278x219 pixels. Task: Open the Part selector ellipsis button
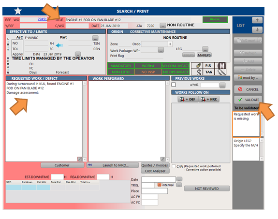tap(95, 38)
